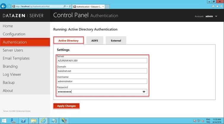The width and height of the screenshot is (224, 124).
Task: Click the middle system tray icon
Action: (199, 121)
